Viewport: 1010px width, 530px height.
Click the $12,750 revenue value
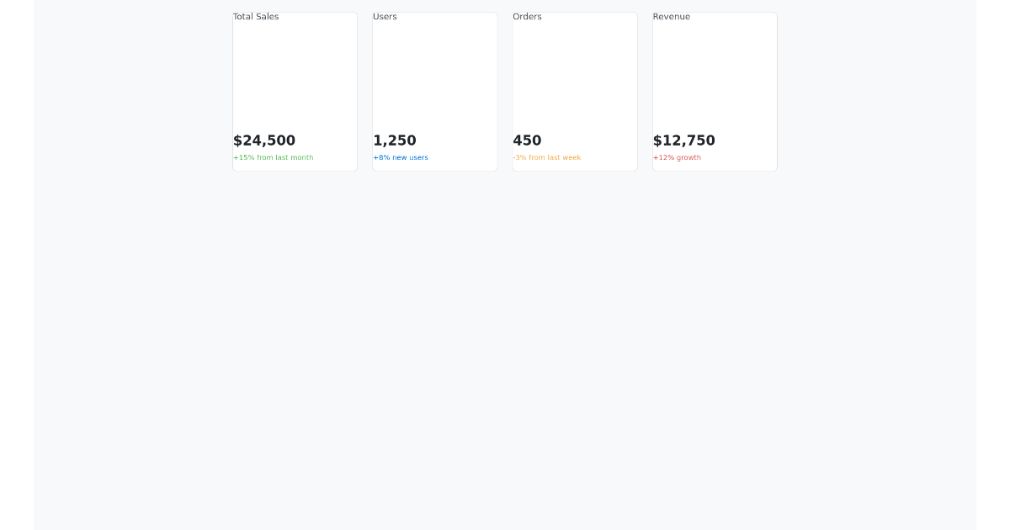(x=684, y=140)
